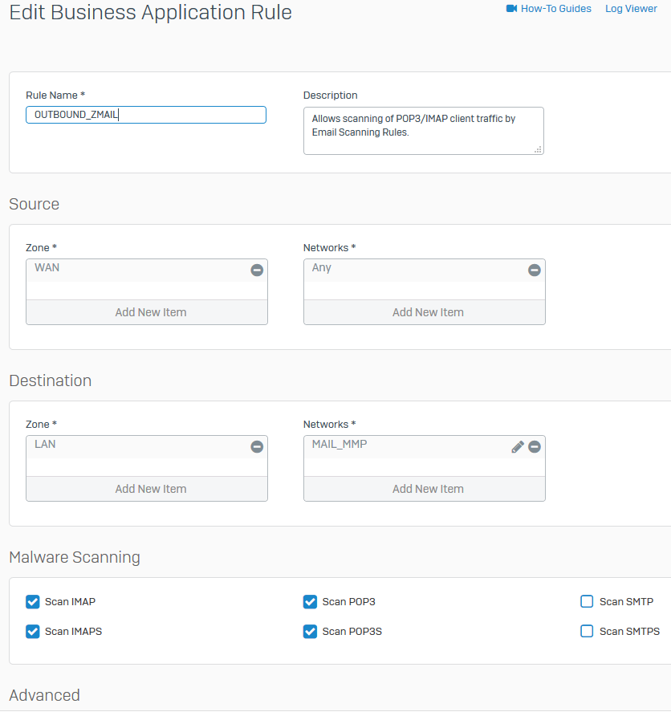
Task: Remove MAIL_MMP from the Destination Networks list
Action: 534,446
